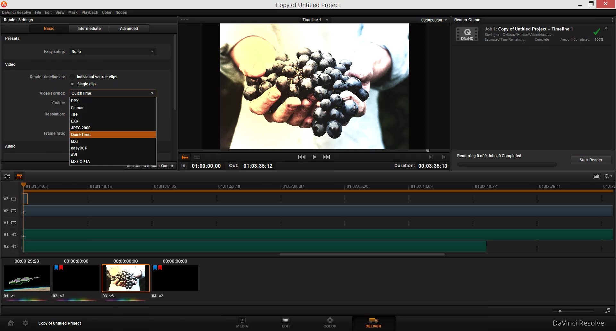Viewport: 616px width, 331px height.
Task: Select clip 03 grapes thumbnail
Action: (126, 278)
